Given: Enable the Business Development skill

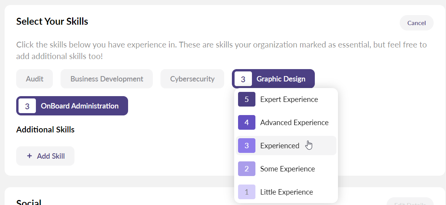Looking at the screenshot, I should [106, 79].
